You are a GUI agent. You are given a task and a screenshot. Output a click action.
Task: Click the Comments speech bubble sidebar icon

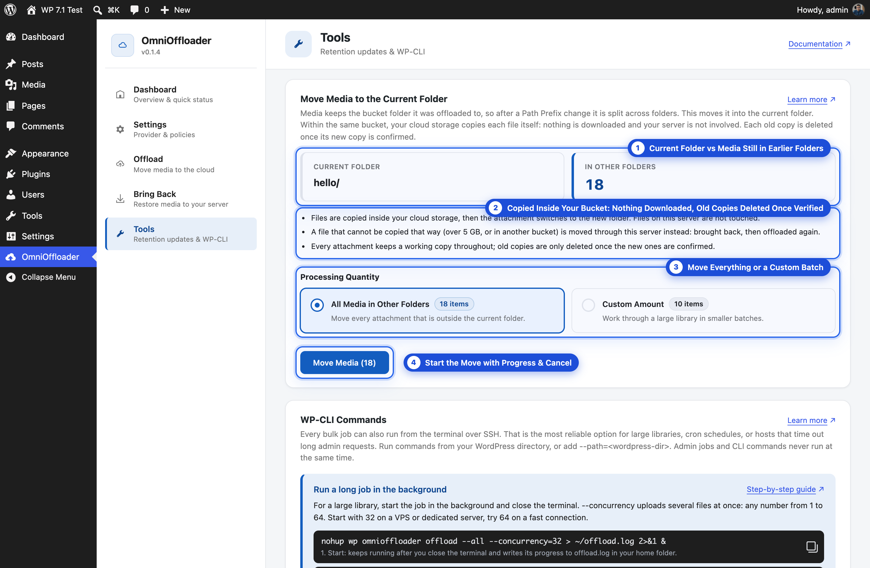point(11,126)
